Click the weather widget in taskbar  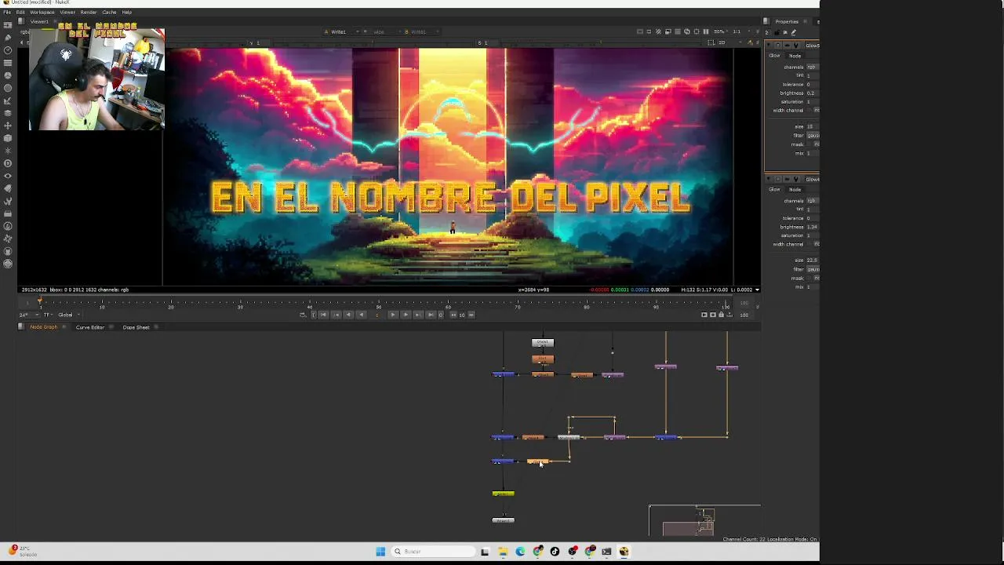coord(24,551)
